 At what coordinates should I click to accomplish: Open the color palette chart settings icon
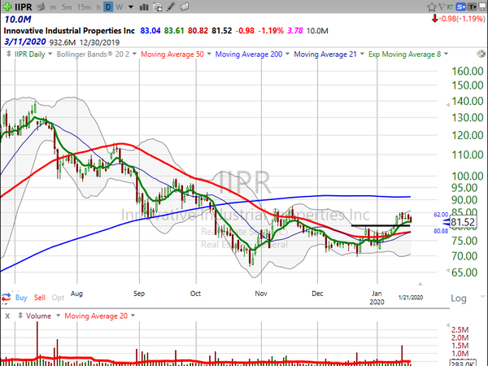pyautogui.click(x=481, y=54)
